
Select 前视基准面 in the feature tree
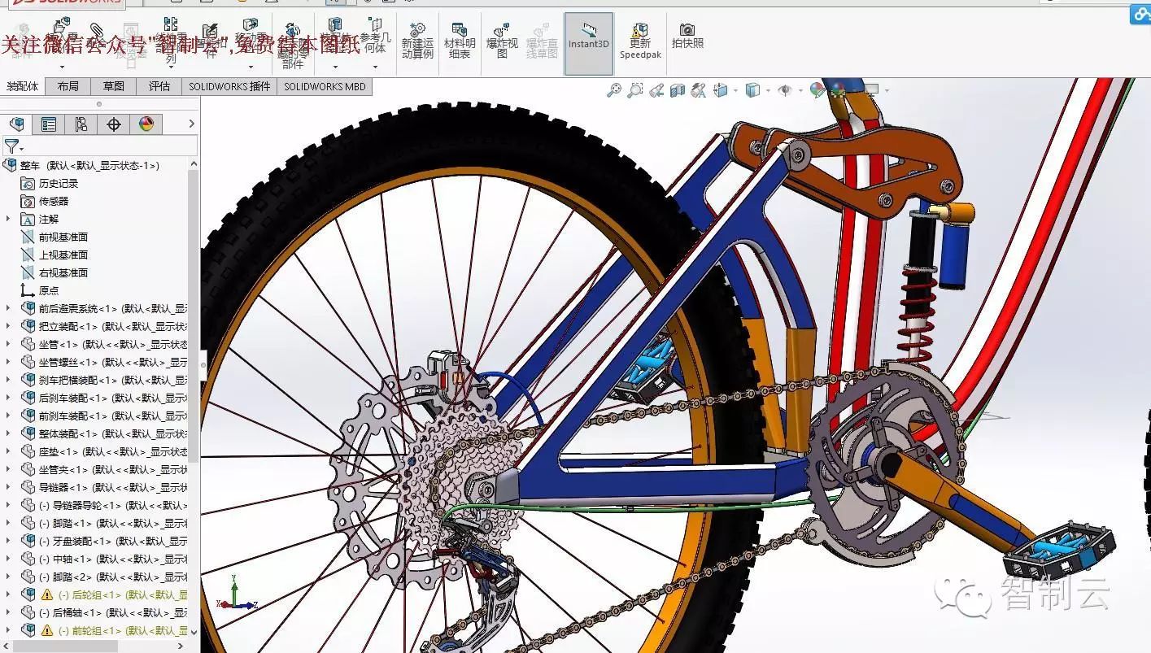[63, 237]
